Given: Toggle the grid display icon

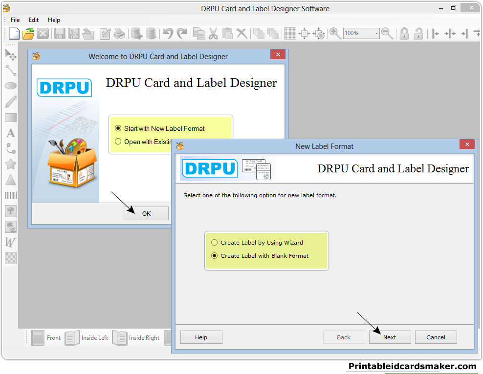Looking at the screenshot, I should [289, 33].
